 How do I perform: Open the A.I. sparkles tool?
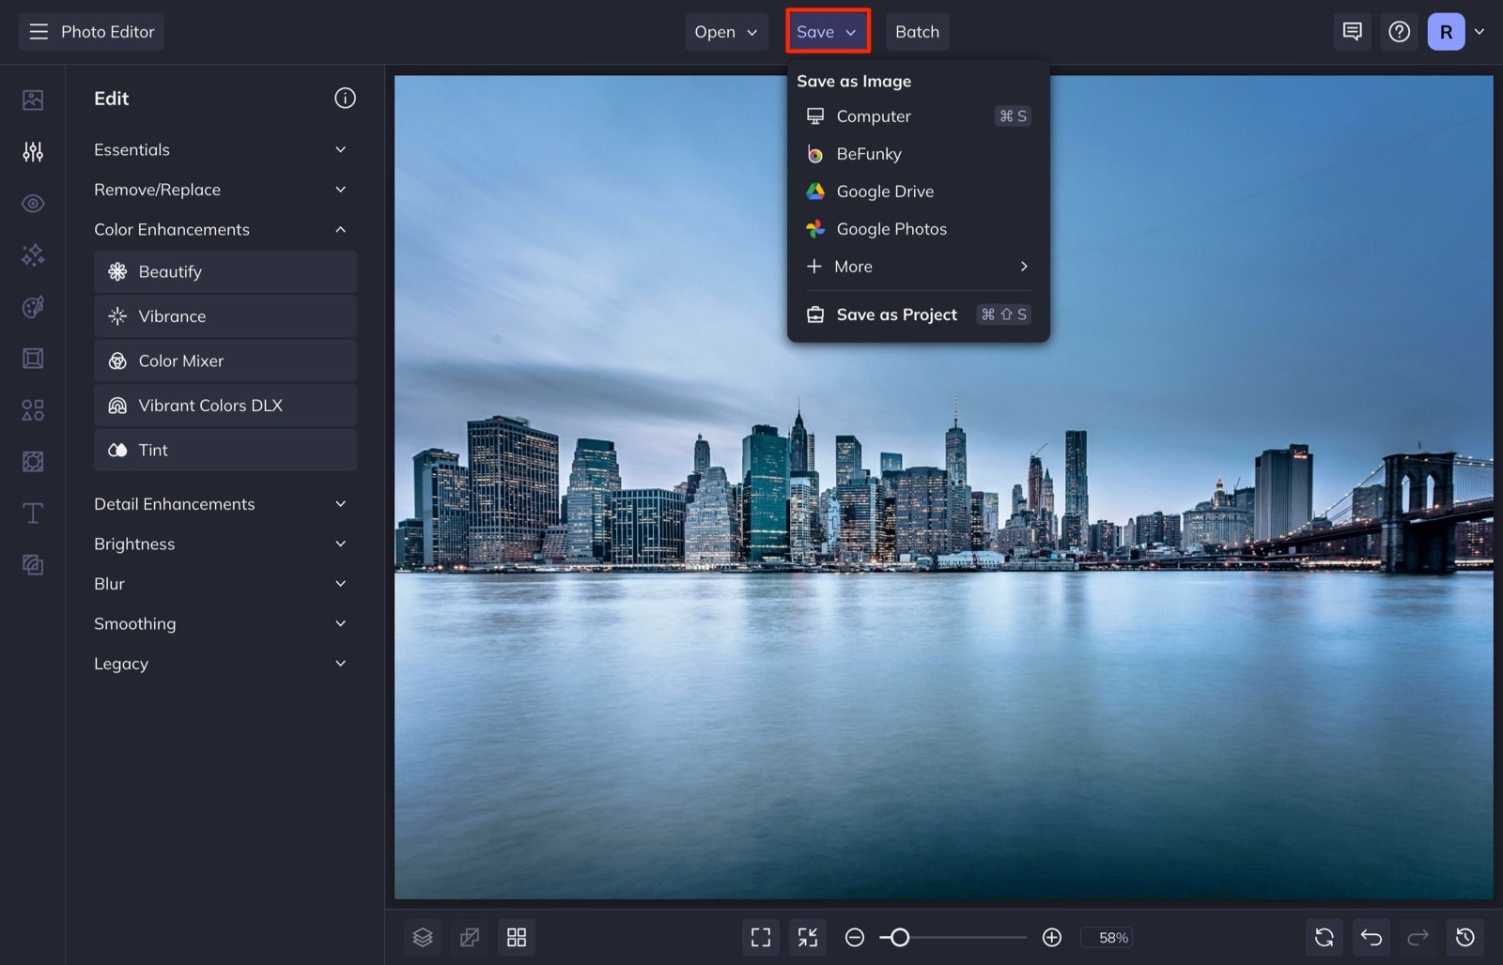[x=33, y=254]
